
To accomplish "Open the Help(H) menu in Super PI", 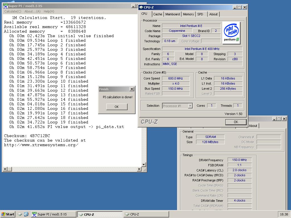I will 49,11.
